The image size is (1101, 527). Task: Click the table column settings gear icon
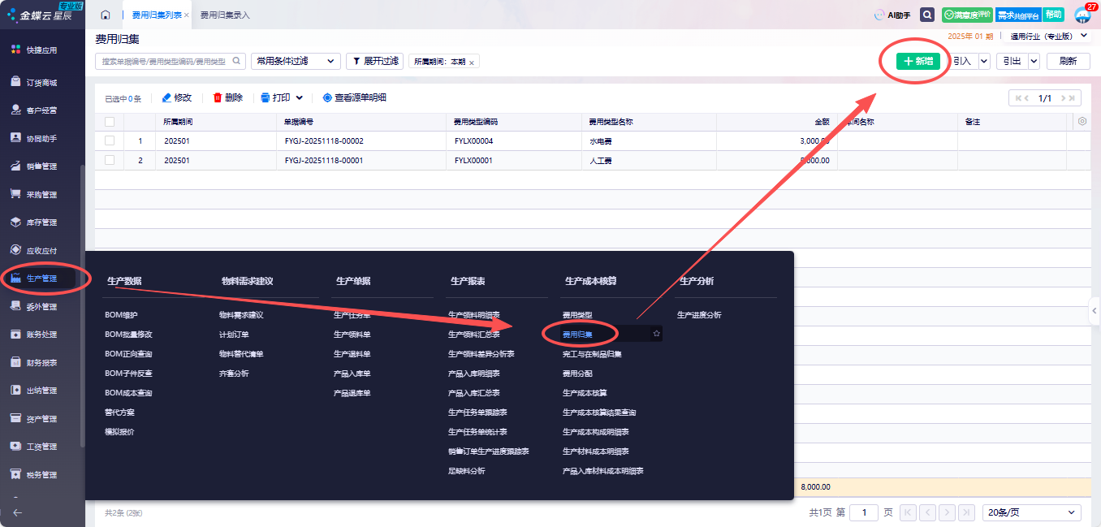click(1082, 122)
